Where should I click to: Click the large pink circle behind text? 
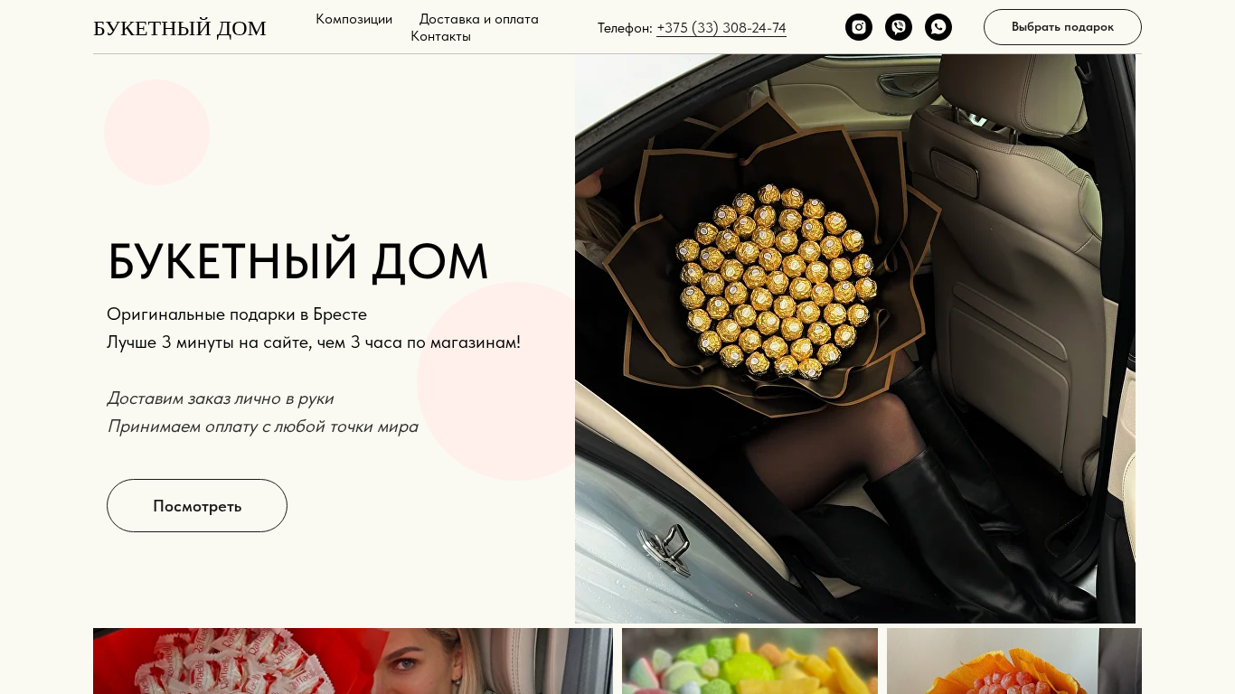[496, 381]
